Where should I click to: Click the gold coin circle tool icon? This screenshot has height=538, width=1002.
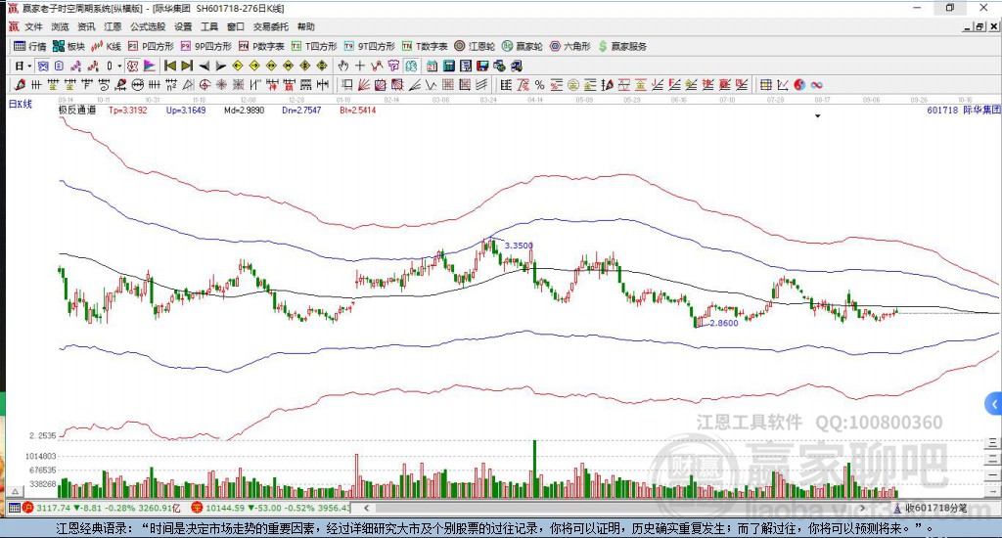tap(573, 84)
